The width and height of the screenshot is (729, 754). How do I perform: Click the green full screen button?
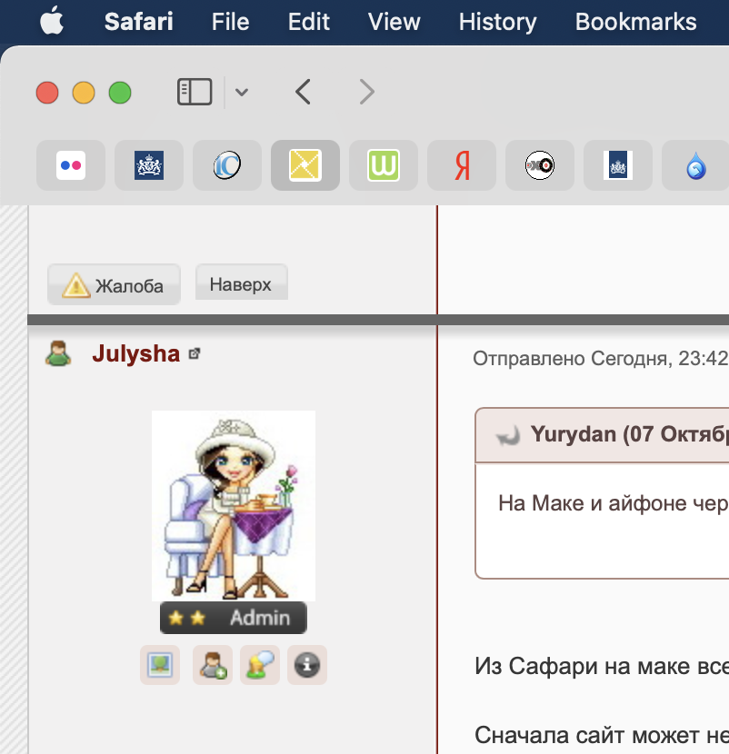pyautogui.click(x=120, y=93)
